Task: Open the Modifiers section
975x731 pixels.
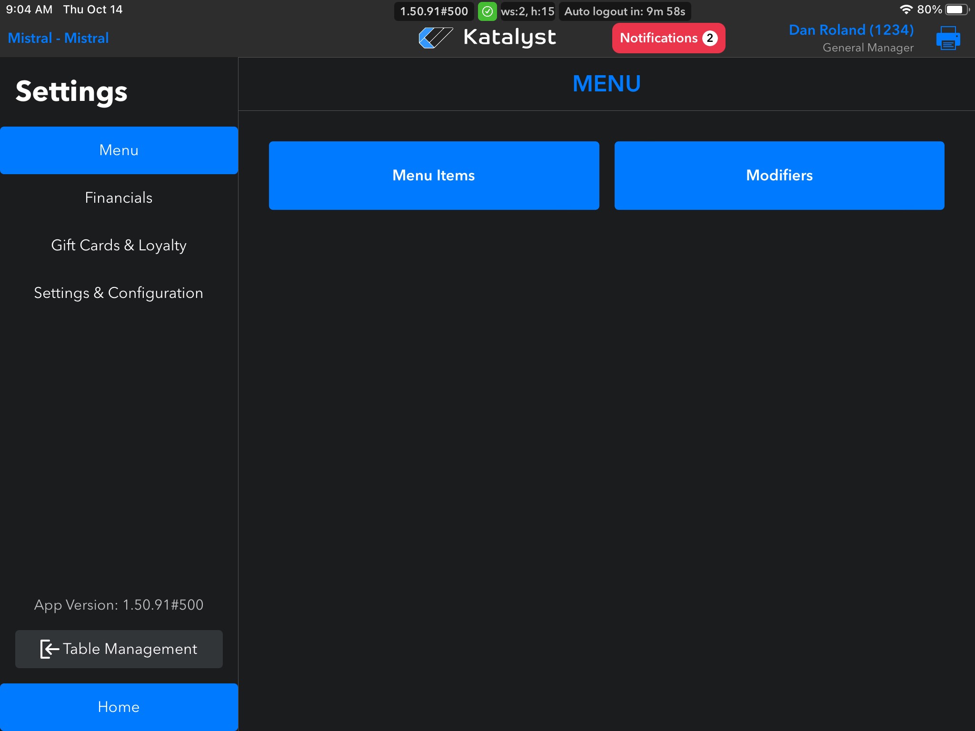Action: pyautogui.click(x=779, y=175)
